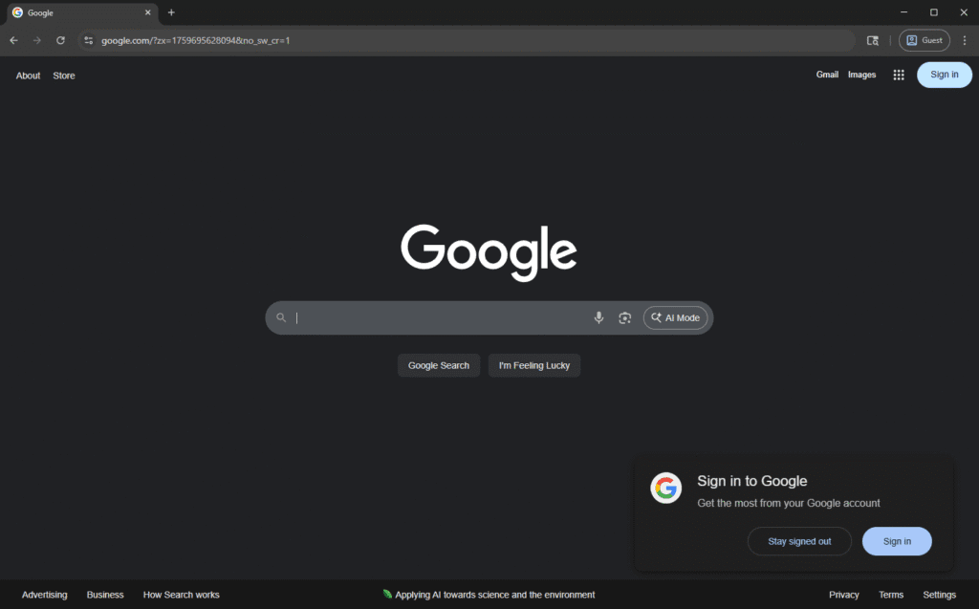Open the Gmail link
The width and height of the screenshot is (979, 609).
(827, 74)
